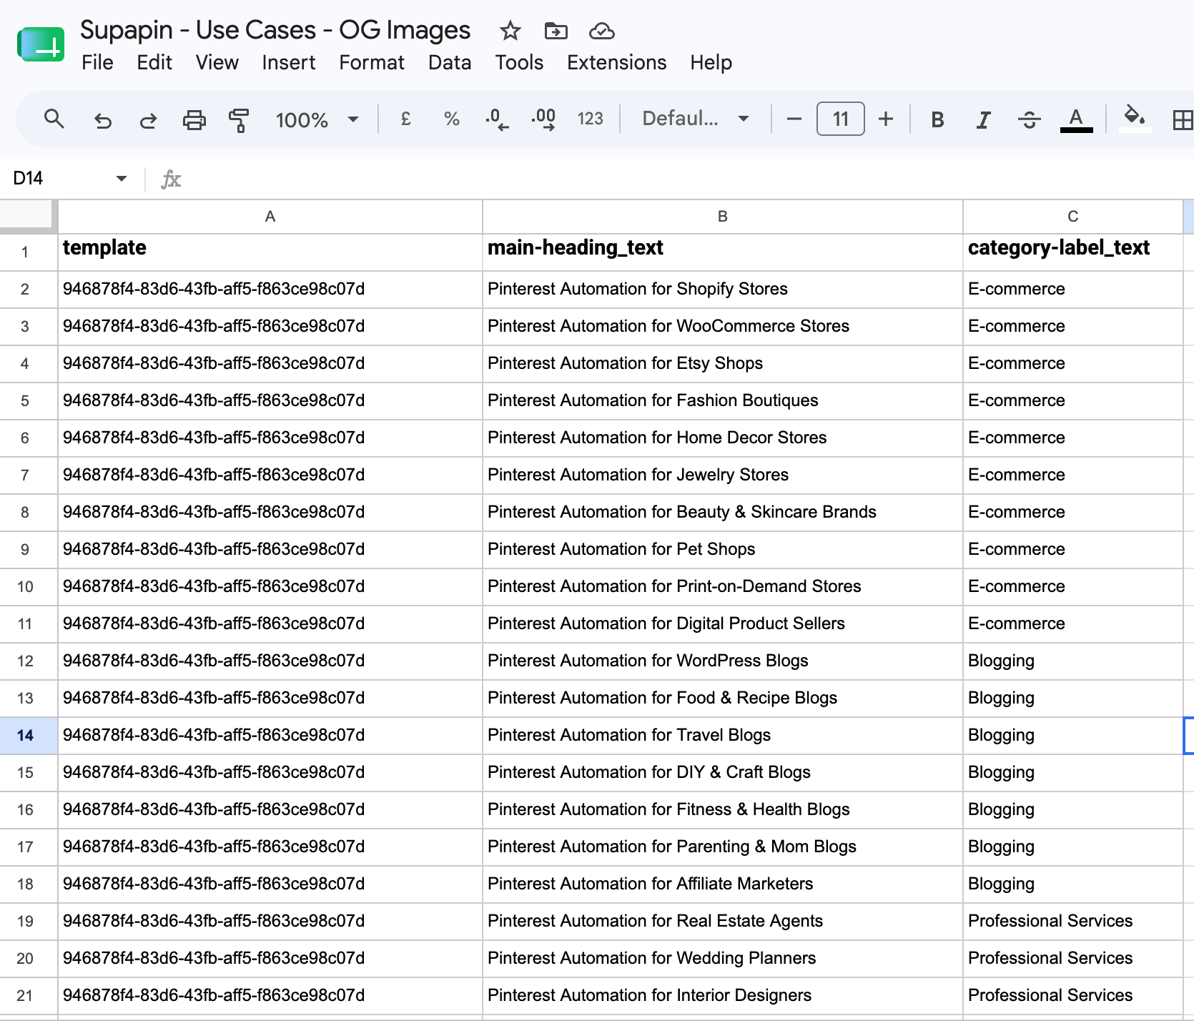Open the Extensions menu
Image resolution: width=1194 pixels, height=1021 pixels.
click(x=617, y=63)
